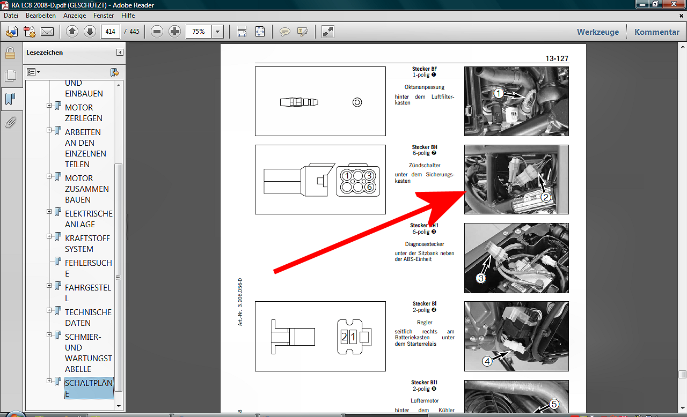Collapse the Lesezeichen side panel
This screenshot has height=417, width=687.
point(120,53)
